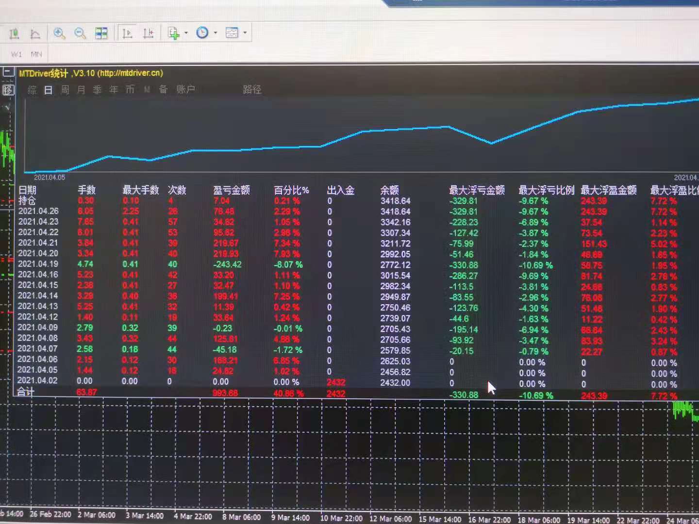Collapse the MTDriver statistics panel
Screen dimensions: 699x524
tap(8, 73)
